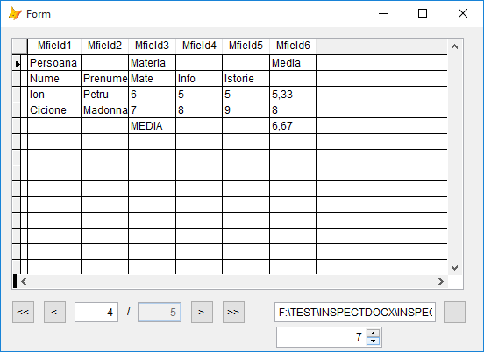Click the record selector for the Ion row
484x352 pixels.
point(17,95)
